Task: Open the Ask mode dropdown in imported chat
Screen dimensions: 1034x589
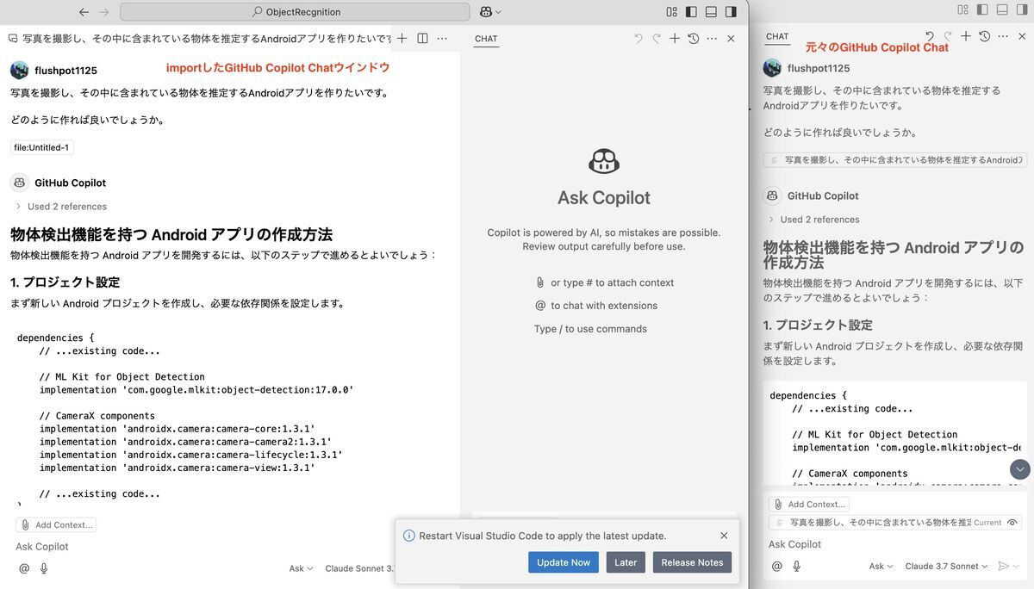Action: pyautogui.click(x=301, y=568)
